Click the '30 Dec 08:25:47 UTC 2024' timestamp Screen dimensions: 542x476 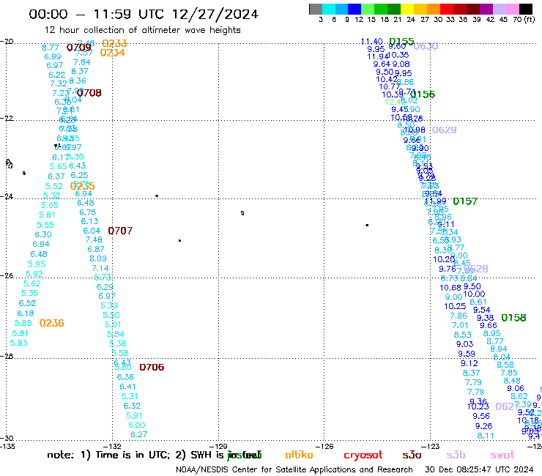[479, 469]
